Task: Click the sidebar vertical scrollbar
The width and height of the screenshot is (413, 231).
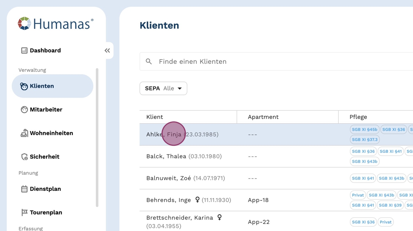Action: (97, 137)
